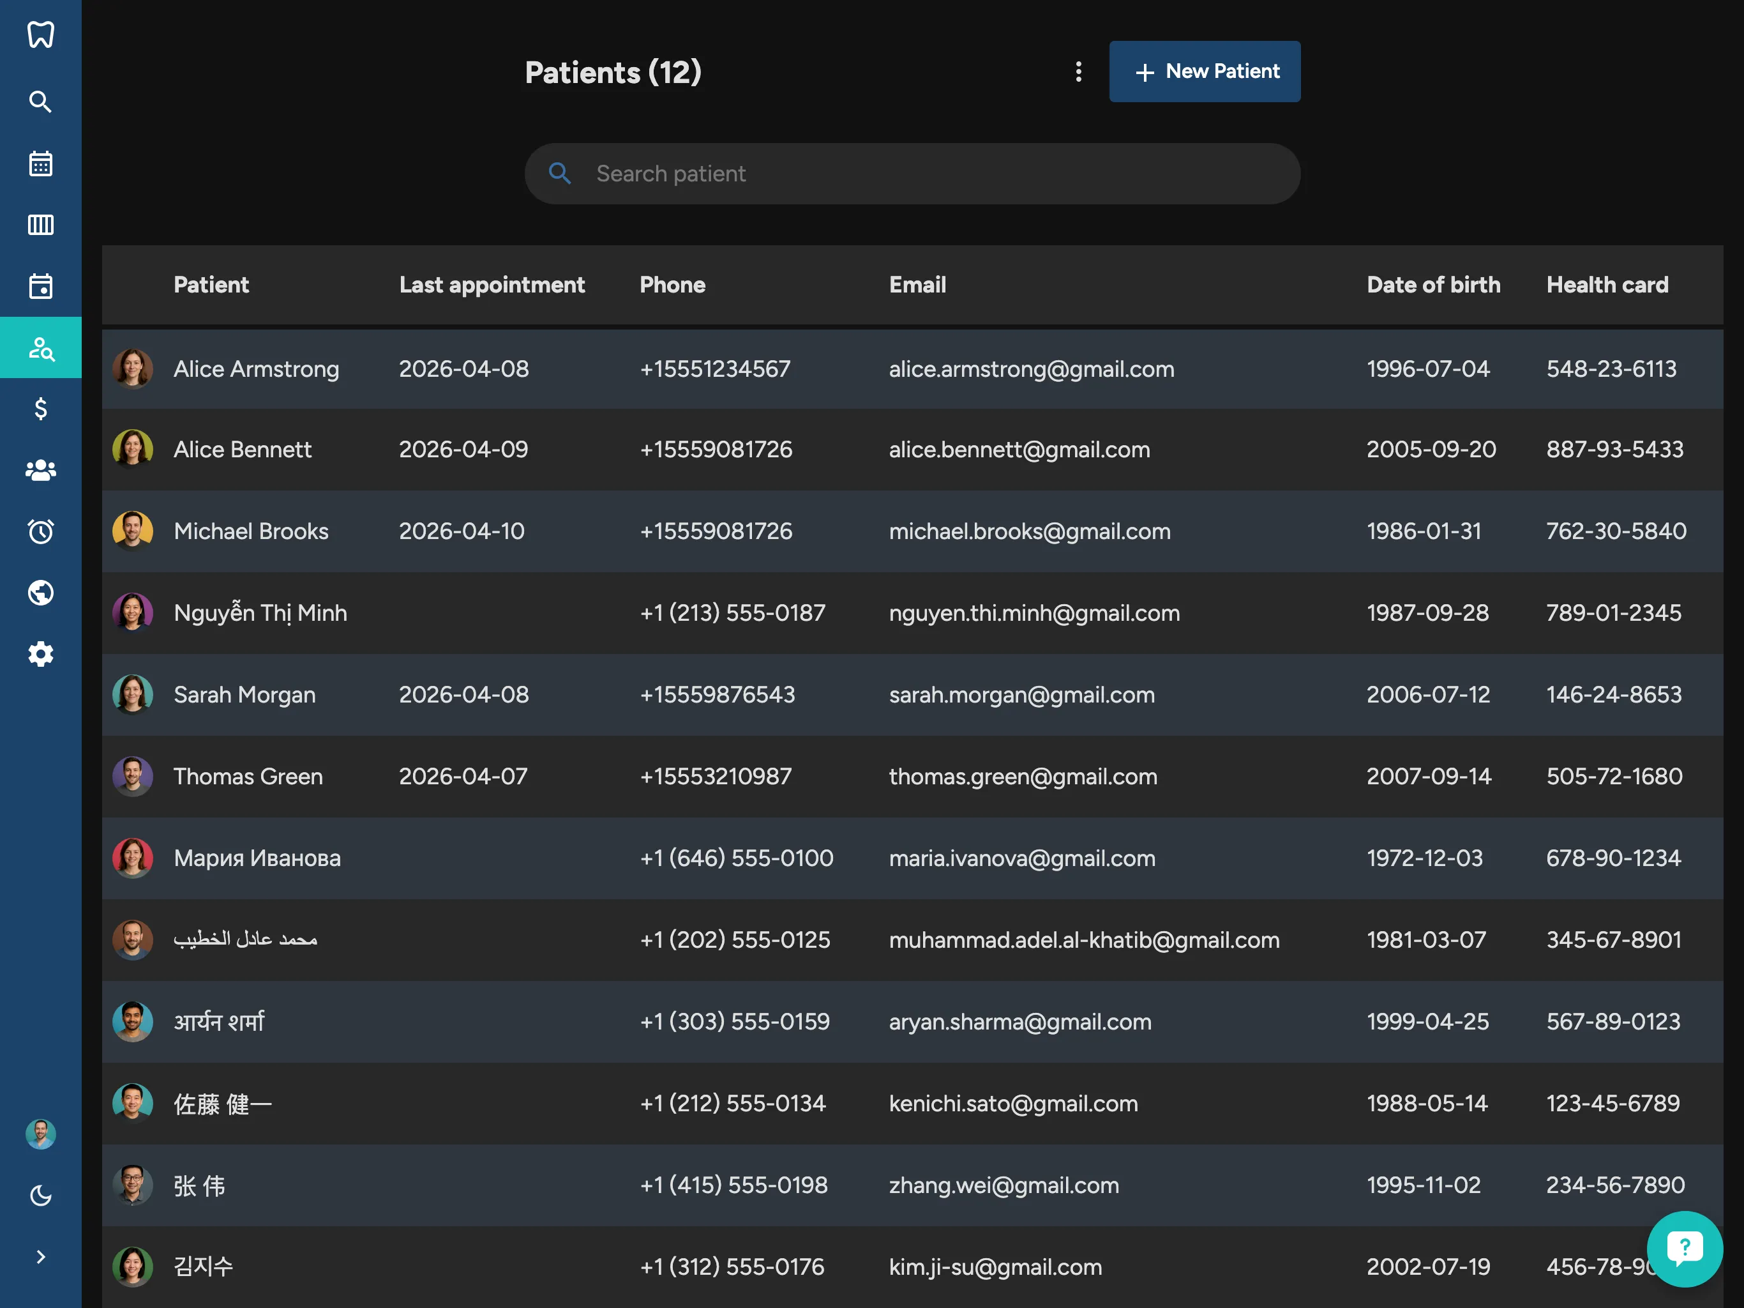Open the sidebar search icon
Viewport: 1744px width, 1308px height.
click(x=40, y=102)
